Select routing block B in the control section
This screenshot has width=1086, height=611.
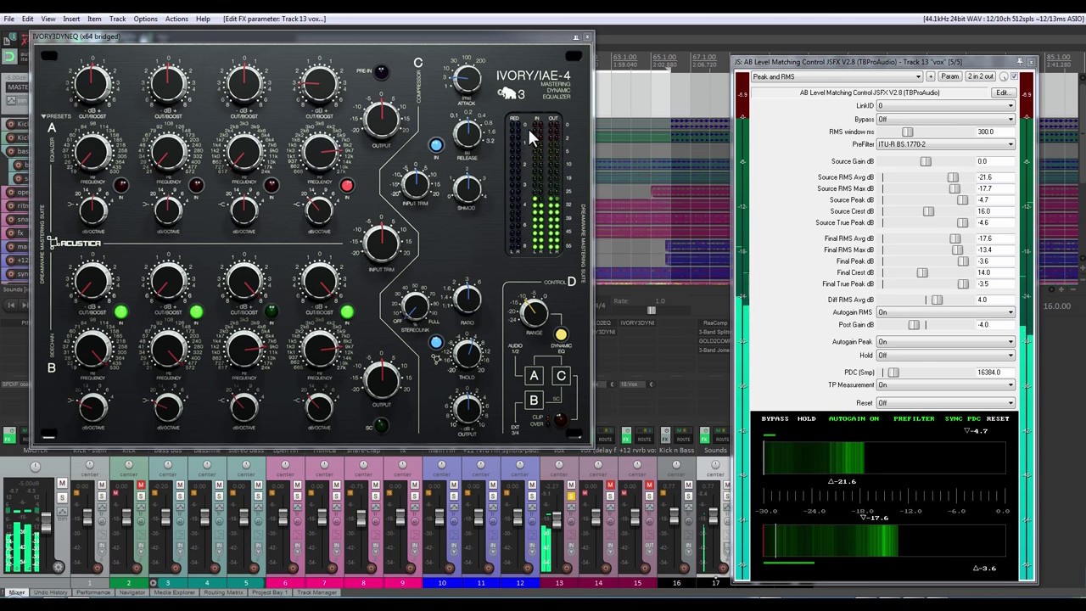[x=534, y=401]
